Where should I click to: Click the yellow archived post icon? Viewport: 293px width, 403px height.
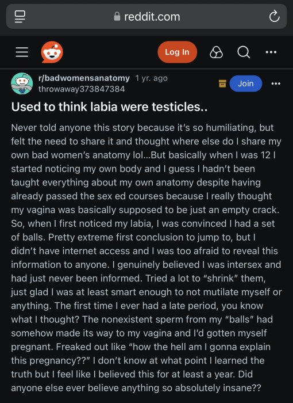[222, 83]
